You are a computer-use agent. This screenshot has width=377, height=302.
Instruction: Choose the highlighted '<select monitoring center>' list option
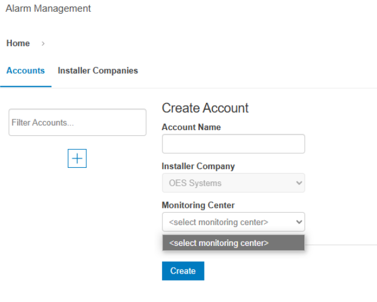(x=233, y=243)
